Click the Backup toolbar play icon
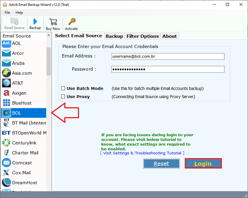248x198 pixels. tap(35, 22)
